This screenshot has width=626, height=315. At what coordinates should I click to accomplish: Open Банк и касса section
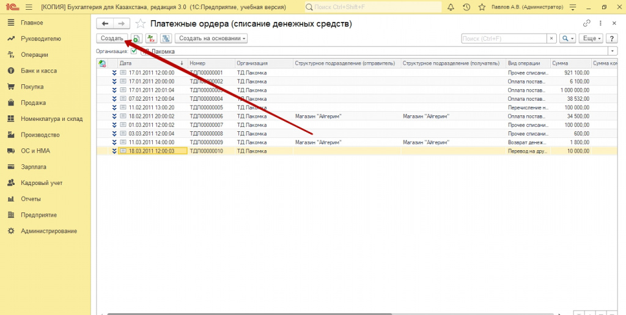click(x=39, y=71)
